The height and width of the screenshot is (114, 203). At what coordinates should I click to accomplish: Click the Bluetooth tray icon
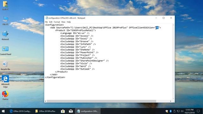point(171,111)
